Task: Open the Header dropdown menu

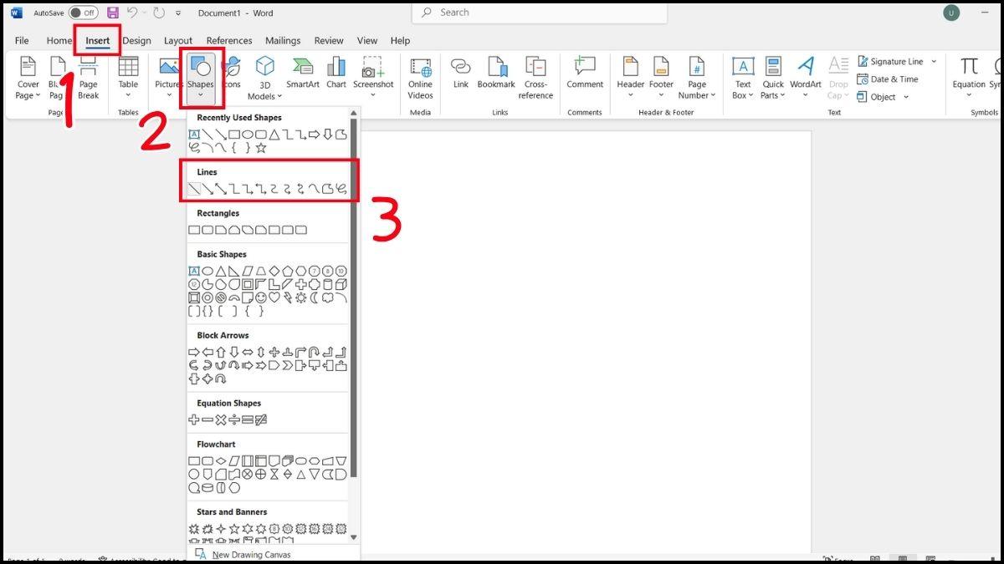Action: (631, 94)
